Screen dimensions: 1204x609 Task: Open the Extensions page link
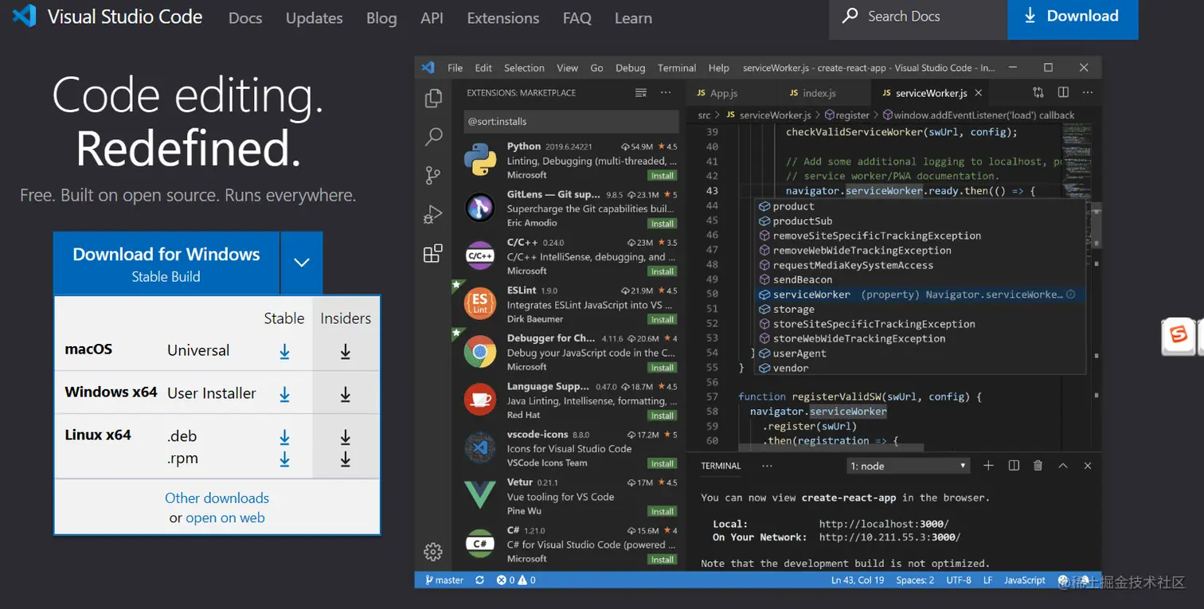coord(503,18)
